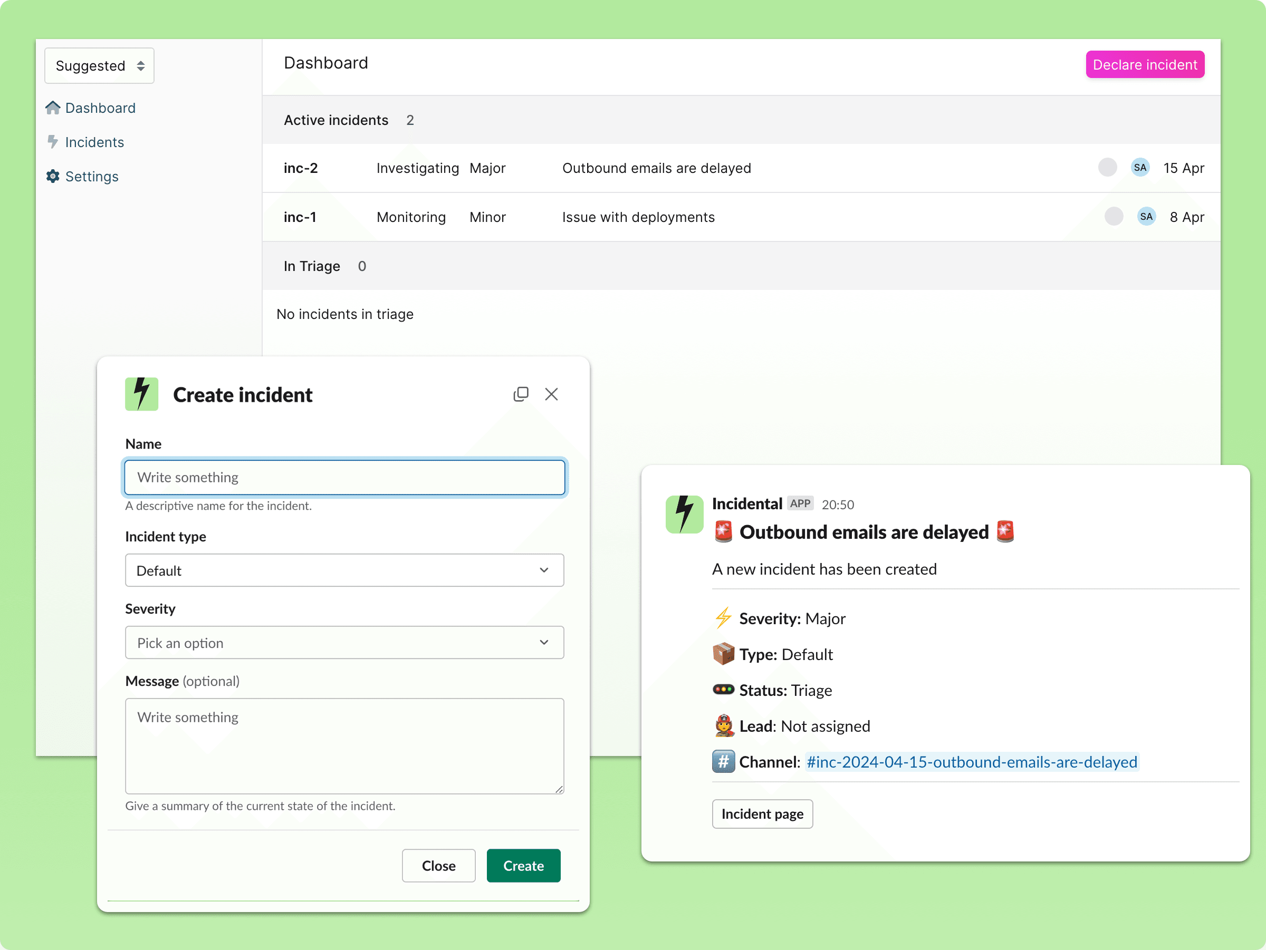Close the Create incident dialog with X

551,394
